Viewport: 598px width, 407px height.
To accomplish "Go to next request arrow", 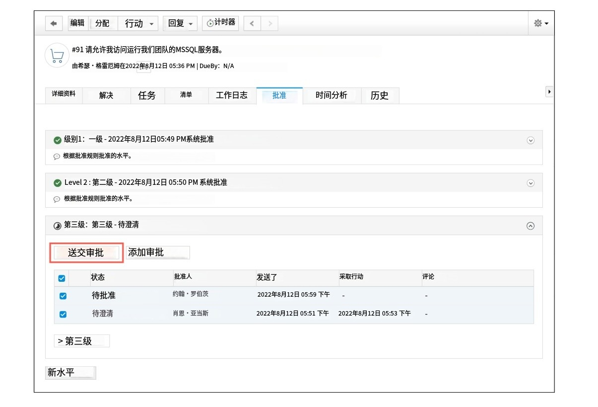I will 269,23.
